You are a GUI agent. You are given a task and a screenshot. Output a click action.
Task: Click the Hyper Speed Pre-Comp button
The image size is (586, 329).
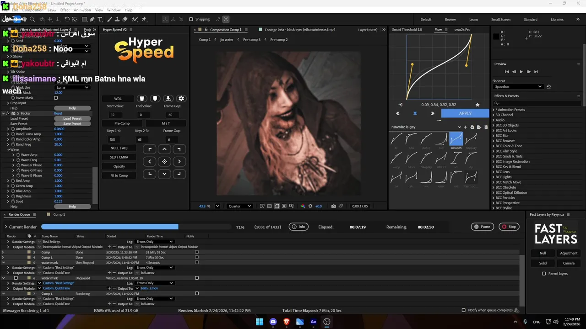click(x=122, y=123)
